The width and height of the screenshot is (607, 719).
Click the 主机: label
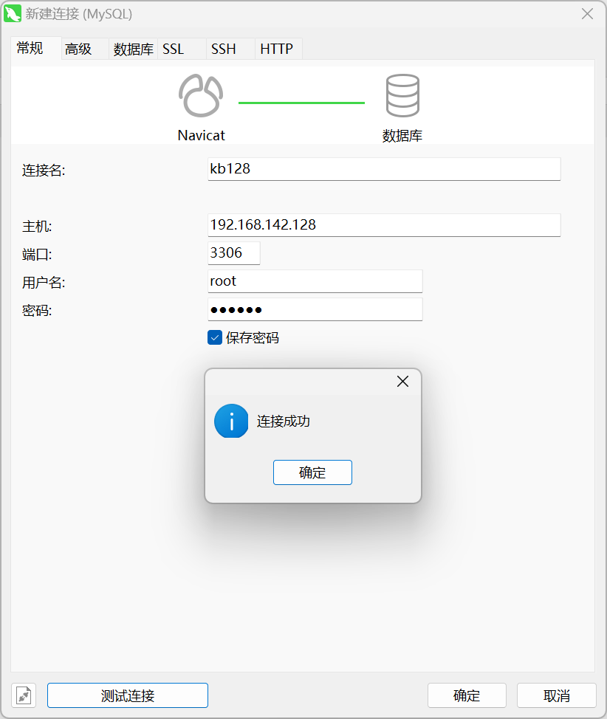tap(37, 227)
